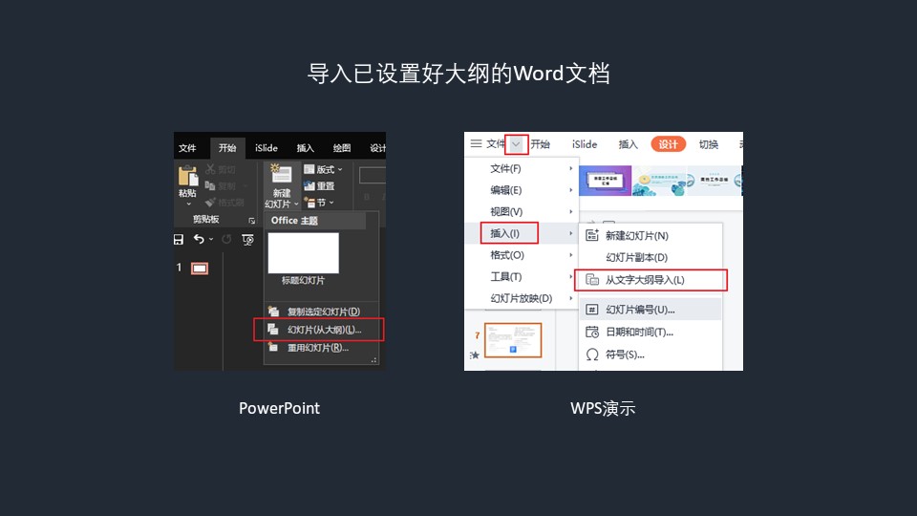Click the PowerPoint font name input box
This screenshot has height=516, width=917.
(x=372, y=176)
